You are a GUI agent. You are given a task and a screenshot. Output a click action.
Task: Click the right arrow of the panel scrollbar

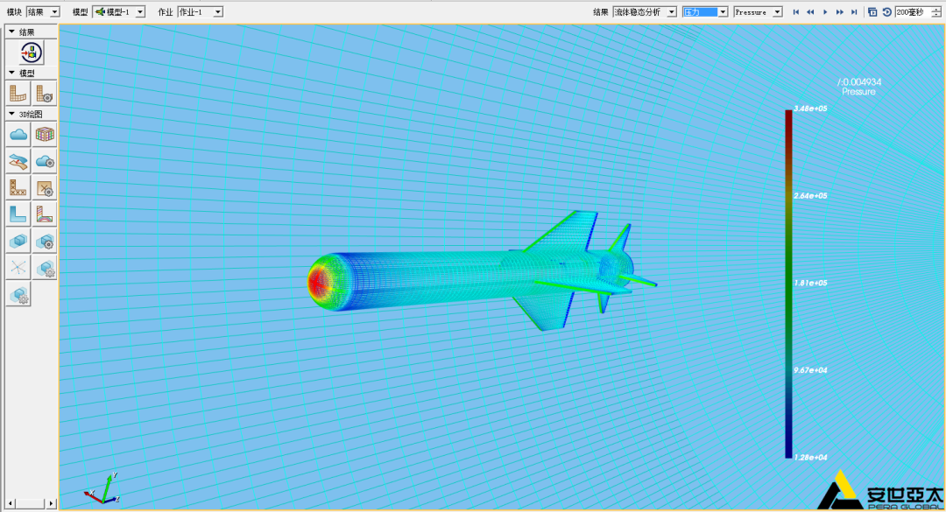(x=52, y=503)
